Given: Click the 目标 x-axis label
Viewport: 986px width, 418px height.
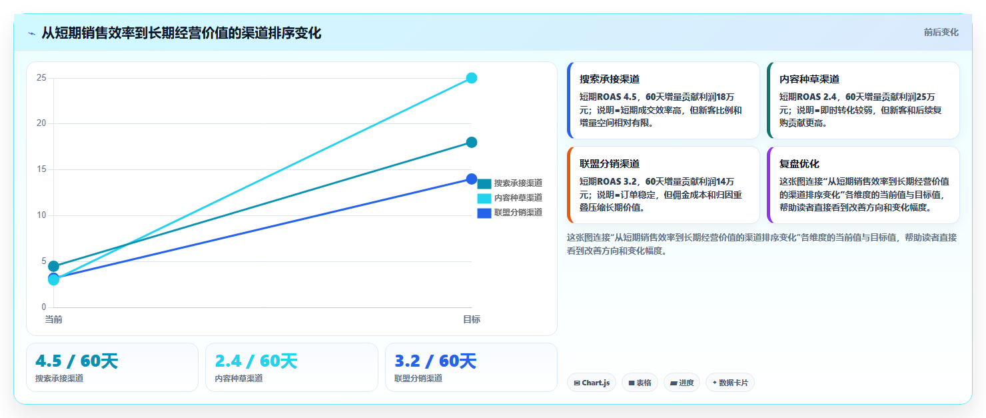Looking at the screenshot, I should pyautogui.click(x=472, y=319).
